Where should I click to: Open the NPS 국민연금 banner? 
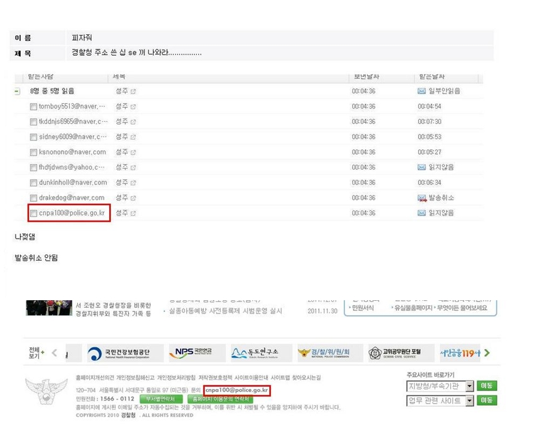pos(197,353)
